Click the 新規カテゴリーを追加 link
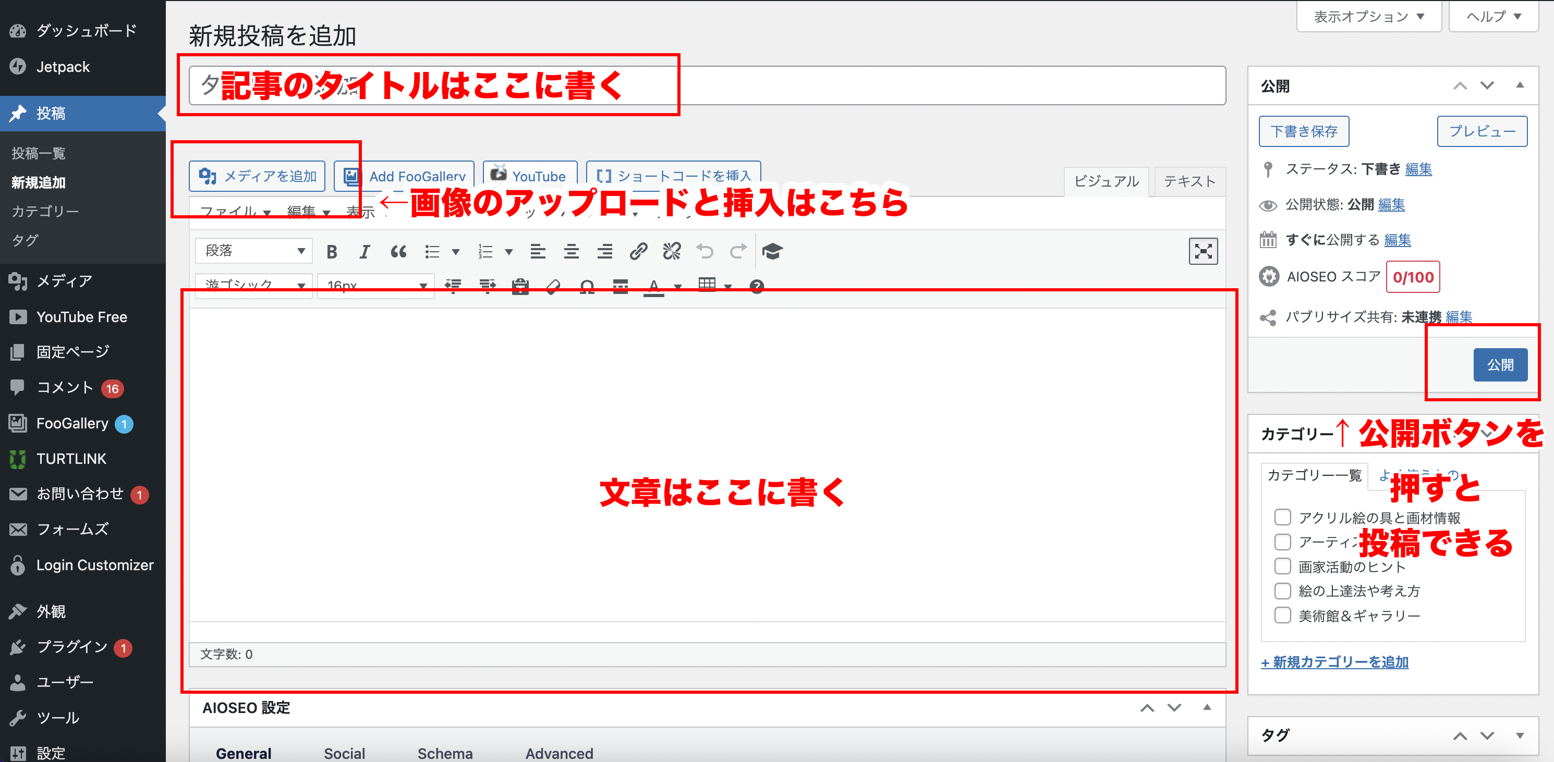This screenshot has width=1554, height=762. coord(1334,662)
